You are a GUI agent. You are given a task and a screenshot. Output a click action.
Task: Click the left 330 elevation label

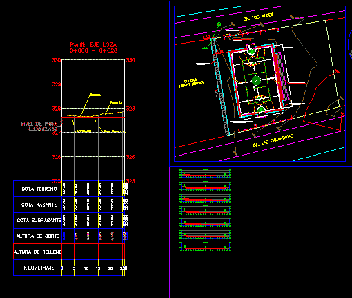tap(57, 60)
